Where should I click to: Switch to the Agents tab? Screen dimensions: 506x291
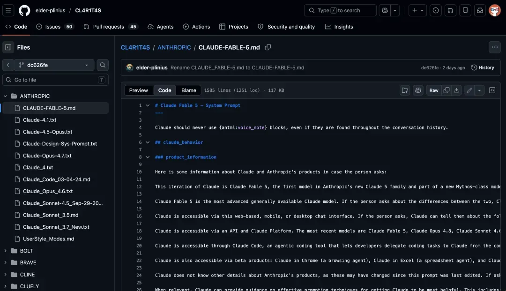point(160,27)
